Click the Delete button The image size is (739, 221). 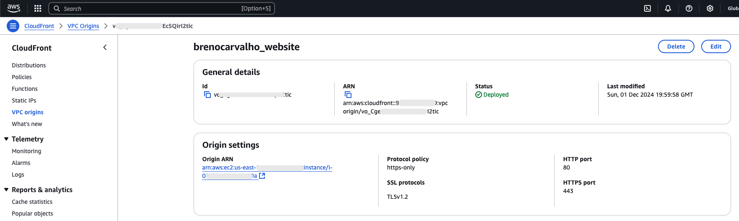[x=676, y=46]
